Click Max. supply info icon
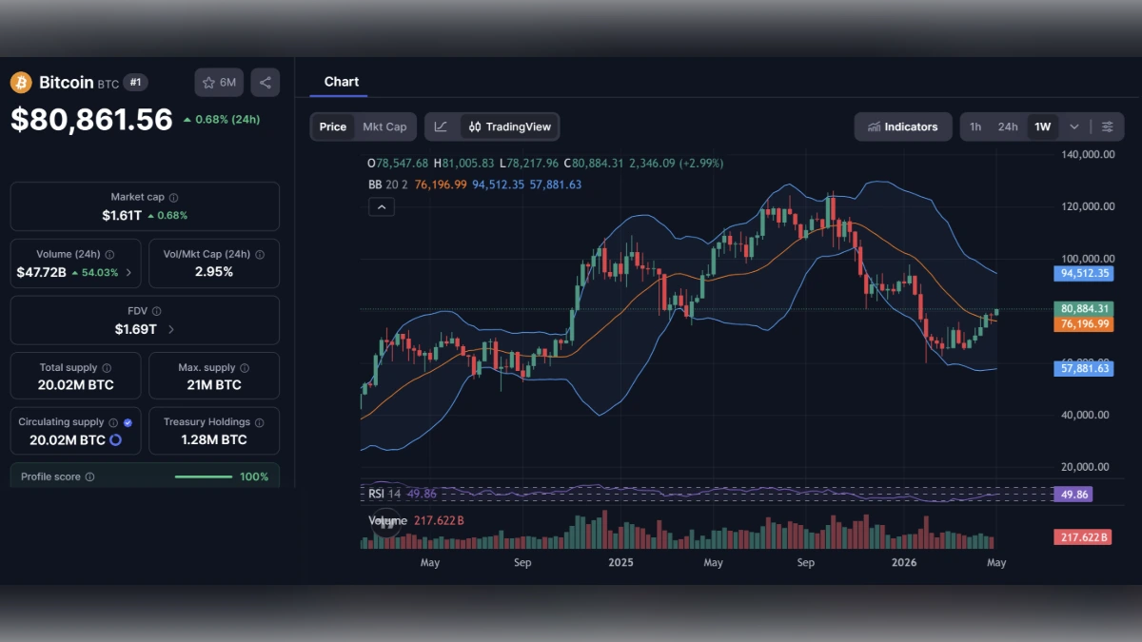The height and width of the screenshot is (642, 1142). [x=245, y=367]
